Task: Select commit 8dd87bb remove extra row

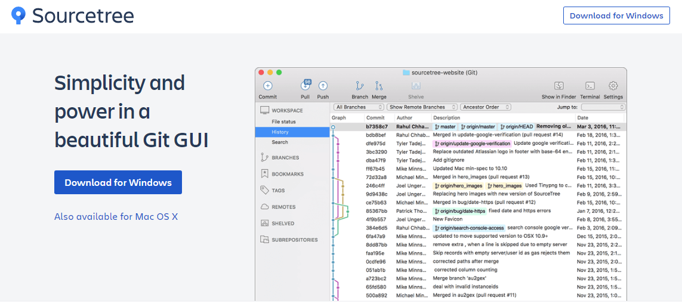Action: (479, 245)
